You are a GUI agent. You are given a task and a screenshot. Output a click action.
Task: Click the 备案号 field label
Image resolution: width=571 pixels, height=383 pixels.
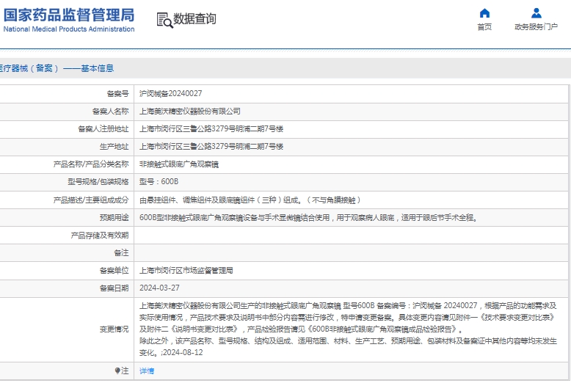click(117, 94)
